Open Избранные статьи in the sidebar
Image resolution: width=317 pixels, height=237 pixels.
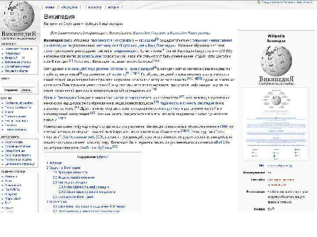coord(18,62)
